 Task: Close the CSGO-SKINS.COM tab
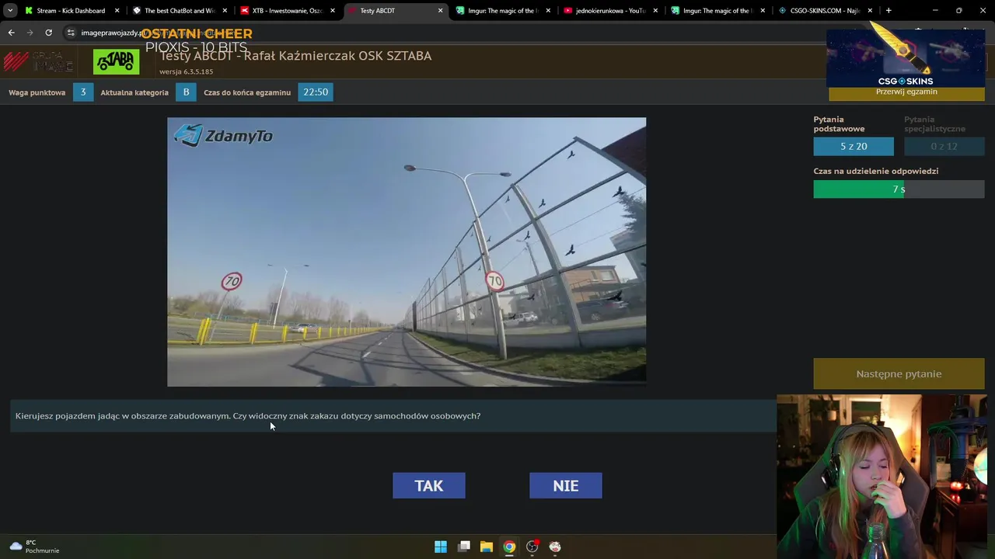click(870, 11)
